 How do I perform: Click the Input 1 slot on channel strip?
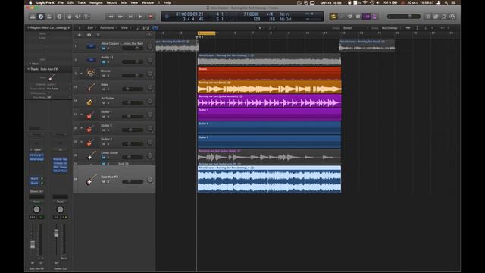(39, 149)
